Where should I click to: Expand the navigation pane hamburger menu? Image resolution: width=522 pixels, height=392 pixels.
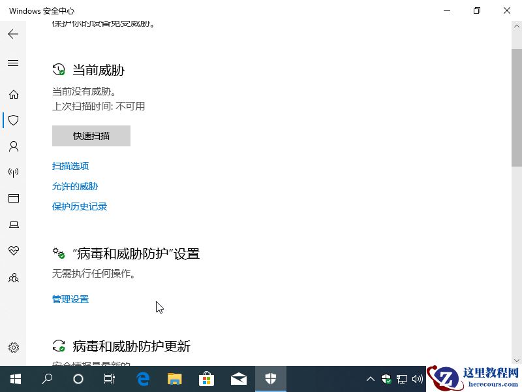(x=13, y=63)
